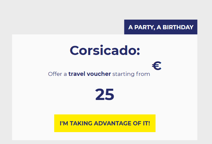Click the yellow "I'M TAKING ADVANTAGE OF IT!" button

pyautogui.click(x=105, y=123)
